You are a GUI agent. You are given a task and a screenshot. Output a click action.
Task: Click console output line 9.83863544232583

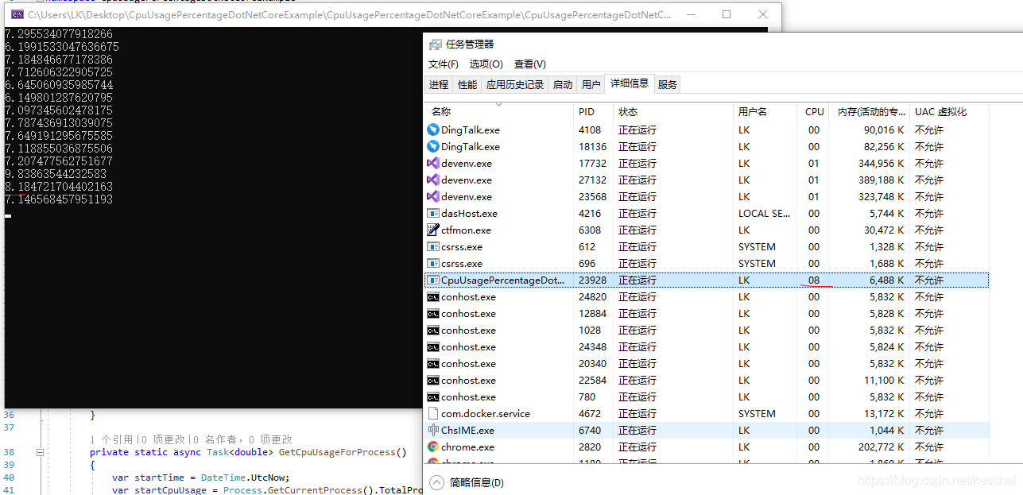(56, 174)
